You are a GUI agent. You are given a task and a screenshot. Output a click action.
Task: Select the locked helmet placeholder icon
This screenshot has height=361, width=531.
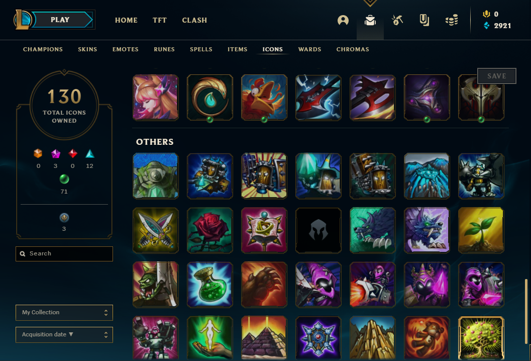point(318,230)
